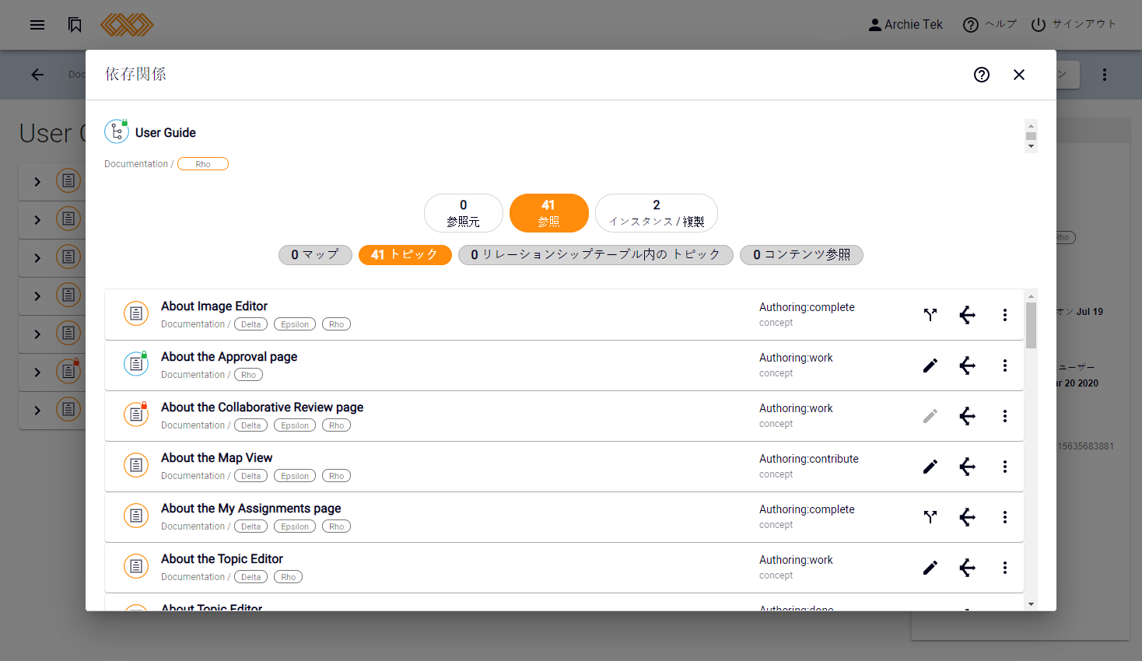Select the 2 インスタンス/複製 tab

coord(657,213)
